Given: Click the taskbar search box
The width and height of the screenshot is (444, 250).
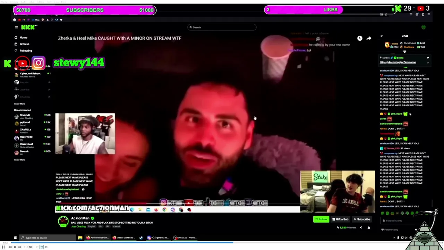Looking at the screenshot, I should pyautogui.click(x=48, y=238).
